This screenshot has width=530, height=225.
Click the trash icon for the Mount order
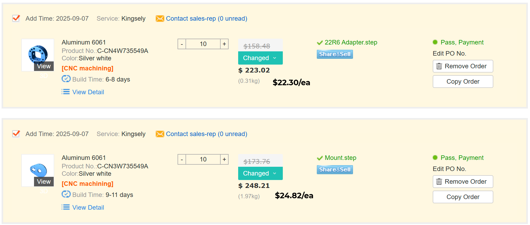point(439,182)
